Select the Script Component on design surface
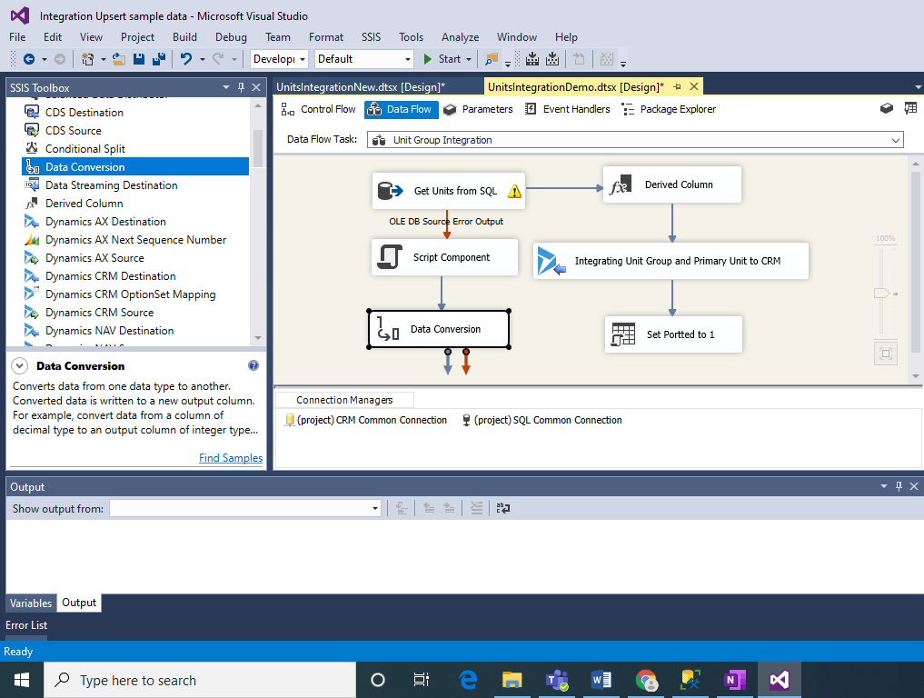This screenshot has height=698, width=924. coord(444,257)
